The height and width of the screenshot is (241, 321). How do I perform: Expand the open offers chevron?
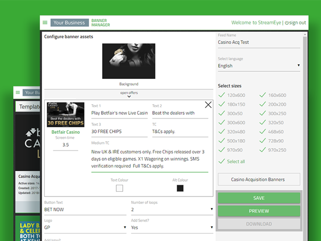(x=129, y=96)
